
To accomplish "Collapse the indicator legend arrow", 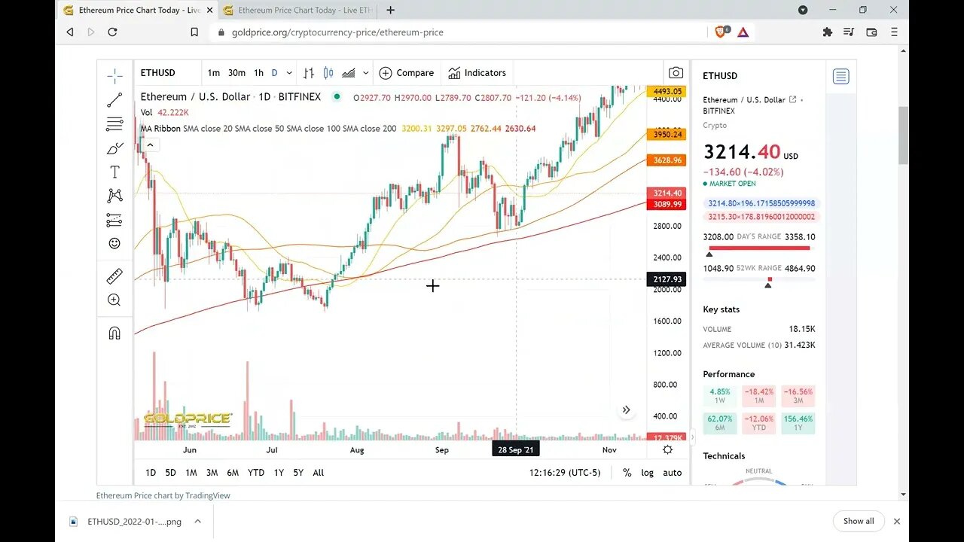I will (x=149, y=145).
